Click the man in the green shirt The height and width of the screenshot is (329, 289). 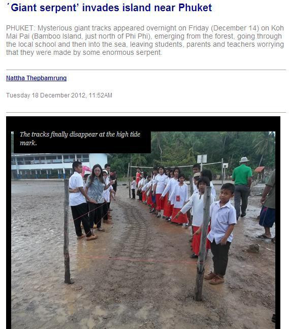click(242, 187)
